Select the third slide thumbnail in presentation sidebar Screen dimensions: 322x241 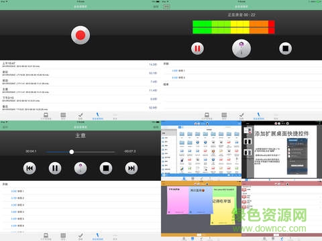(x=248, y=153)
